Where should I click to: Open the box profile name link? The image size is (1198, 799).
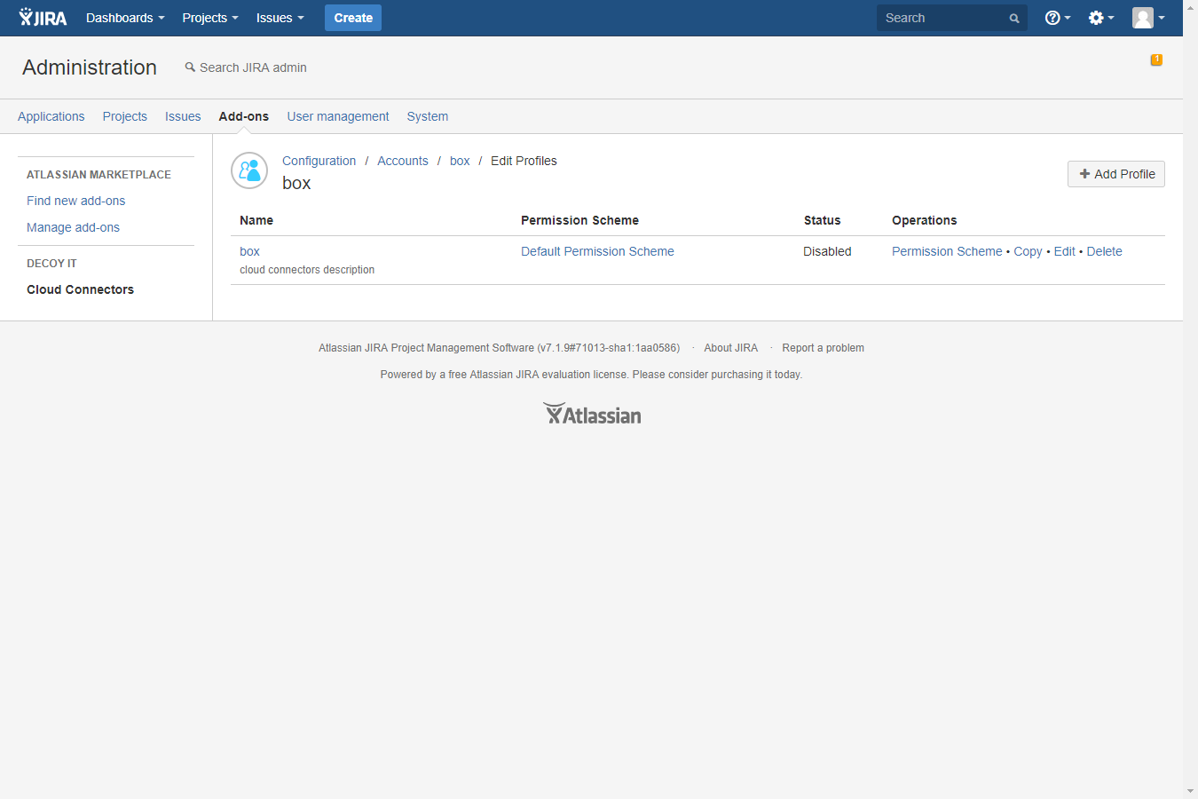click(x=249, y=251)
